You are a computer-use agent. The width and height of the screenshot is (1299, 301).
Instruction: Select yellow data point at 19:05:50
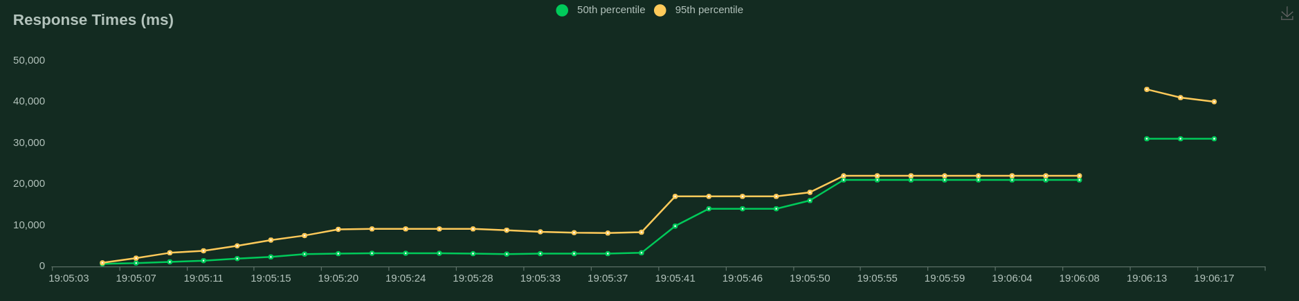click(810, 192)
